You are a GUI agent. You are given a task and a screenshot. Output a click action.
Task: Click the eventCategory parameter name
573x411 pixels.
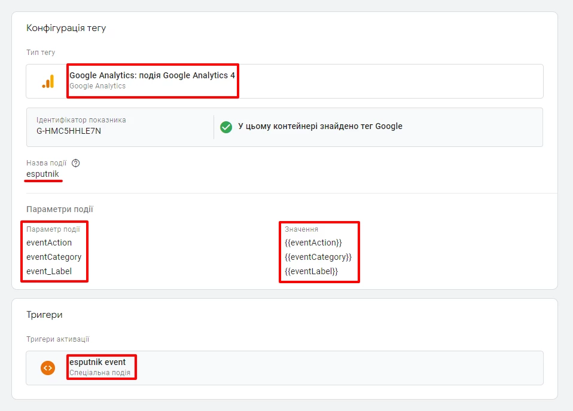tap(54, 257)
